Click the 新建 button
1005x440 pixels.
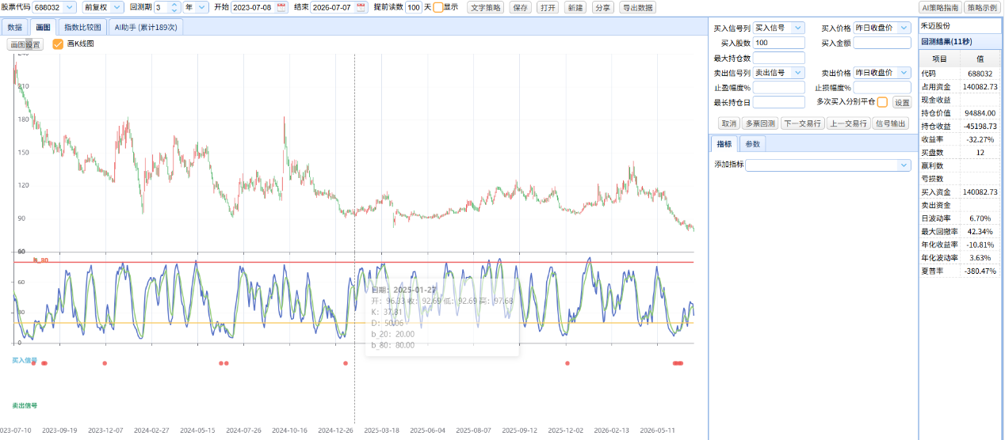575,7
